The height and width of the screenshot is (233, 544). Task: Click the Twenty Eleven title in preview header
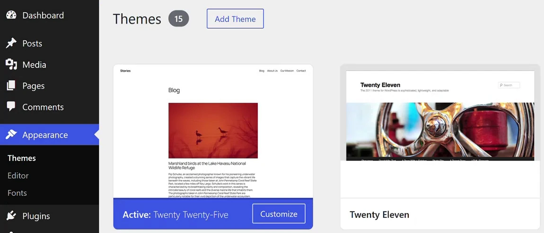click(380, 85)
